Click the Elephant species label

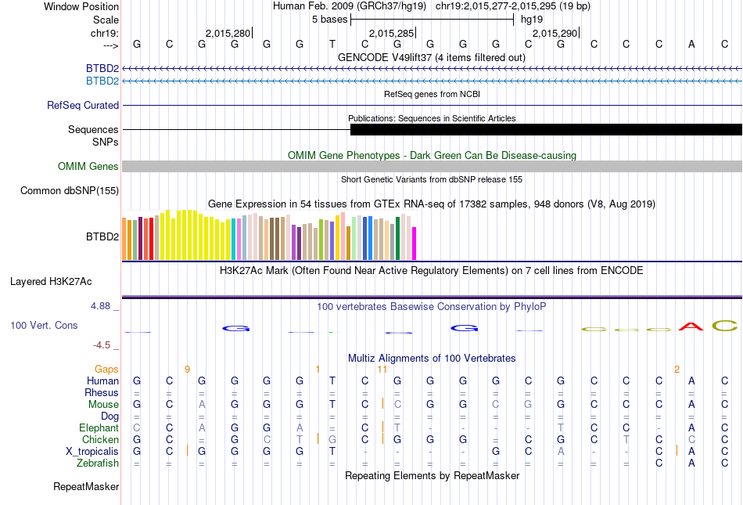point(99,427)
